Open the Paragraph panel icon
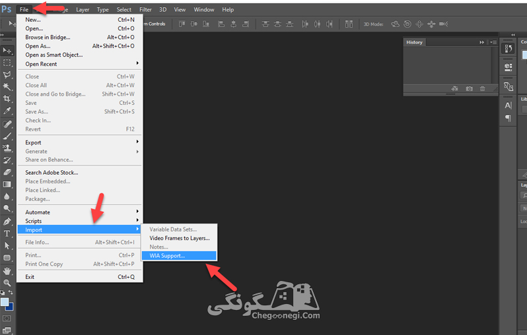The width and height of the screenshot is (527, 335). pyautogui.click(x=509, y=118)
